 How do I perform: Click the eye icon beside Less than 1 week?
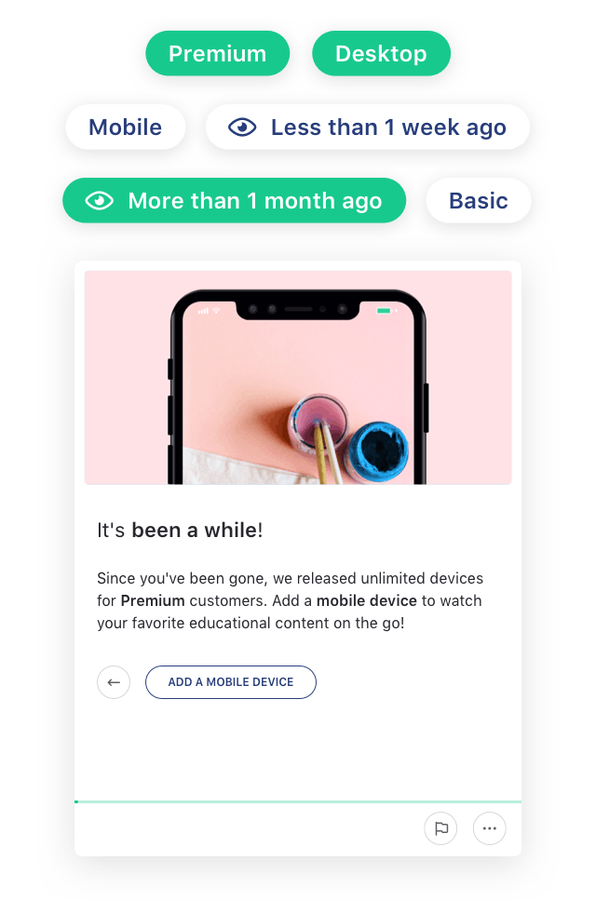coord(242,127)
